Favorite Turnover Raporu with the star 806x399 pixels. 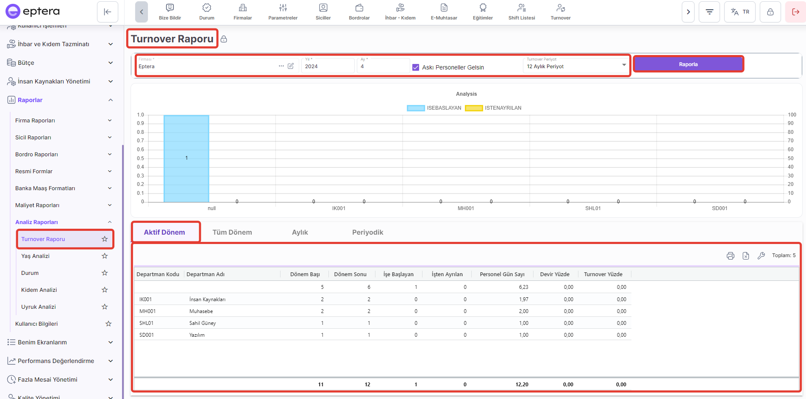tap(105, 239)
